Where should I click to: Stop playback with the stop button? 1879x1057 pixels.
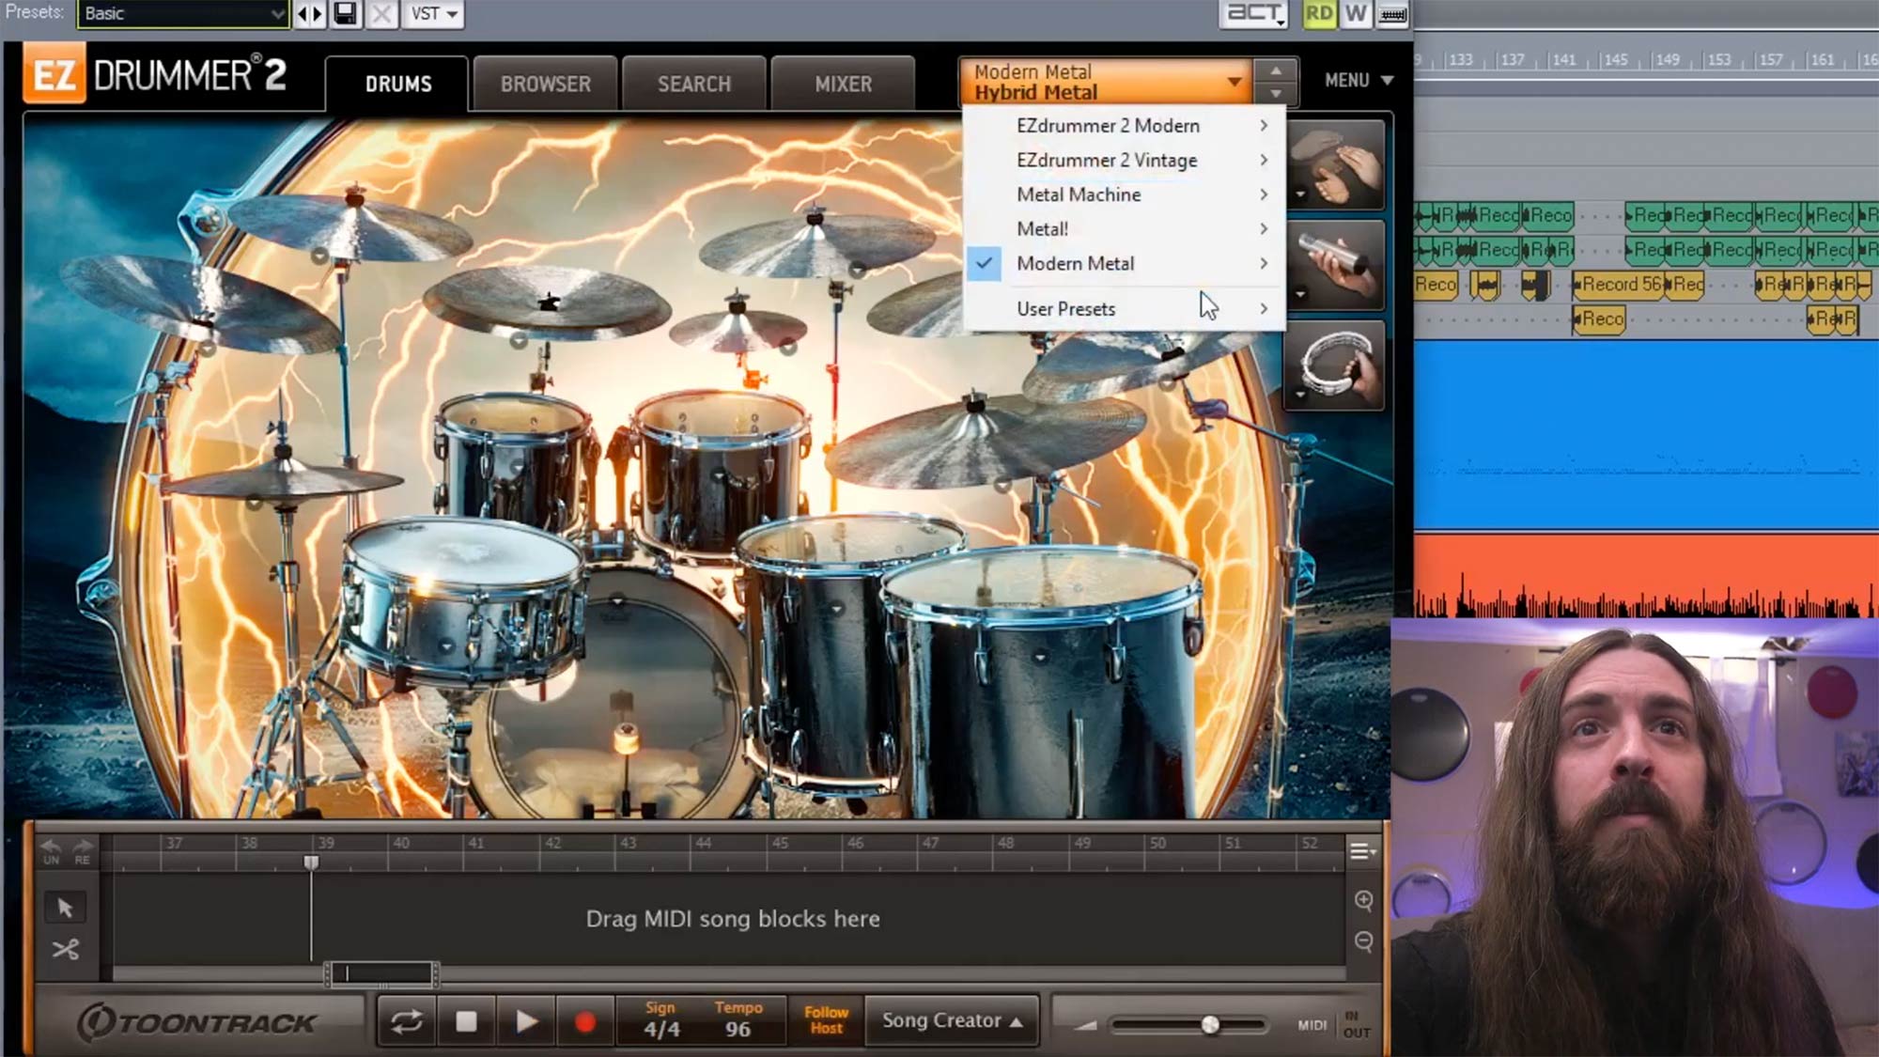[466, 1022]
